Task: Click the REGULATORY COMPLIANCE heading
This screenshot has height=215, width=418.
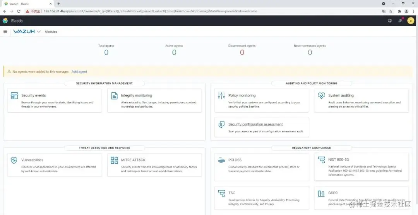Action: pyautogui.click(x=311, y=148)
